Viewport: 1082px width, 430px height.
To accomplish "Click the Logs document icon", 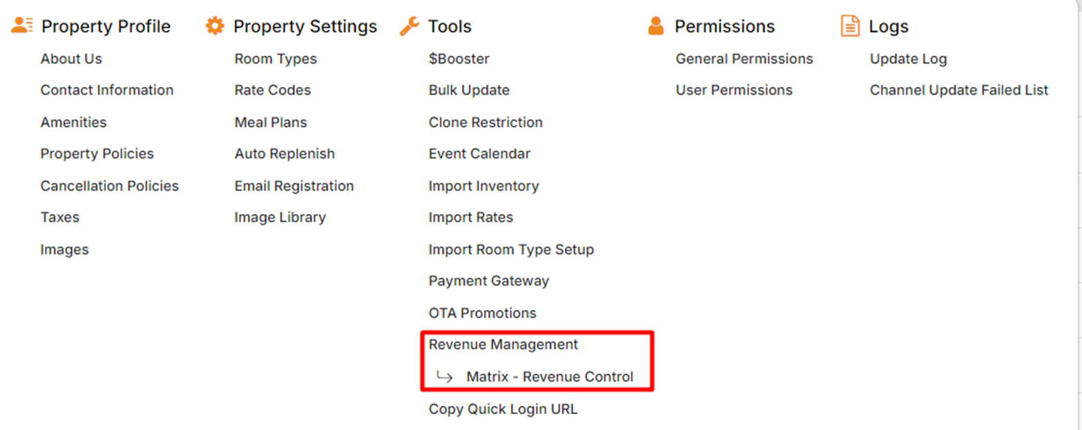I will point(850,26).
